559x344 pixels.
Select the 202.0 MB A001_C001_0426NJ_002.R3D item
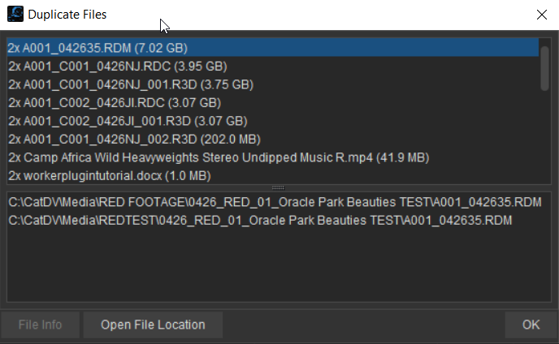(x=273, y=140)
